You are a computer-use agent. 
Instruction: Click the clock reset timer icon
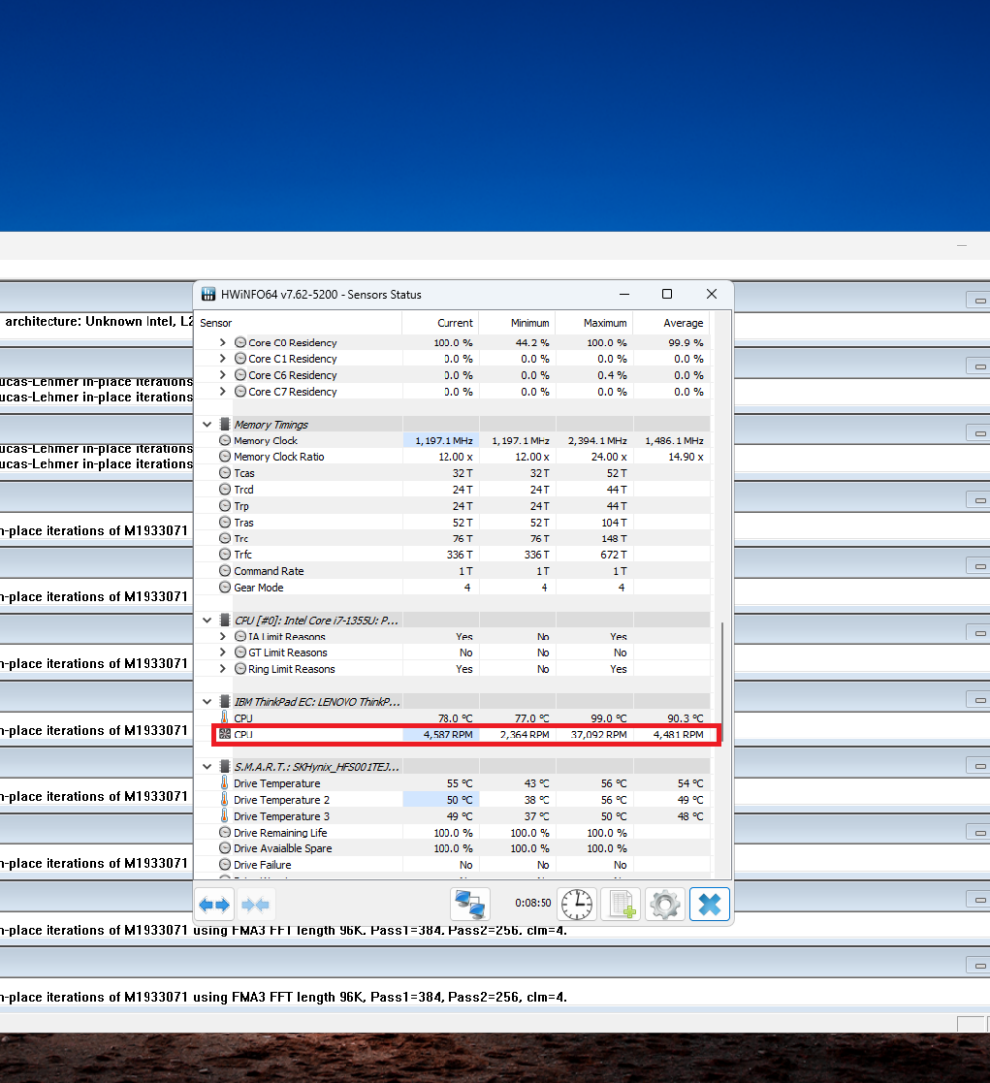pos(576,904)
